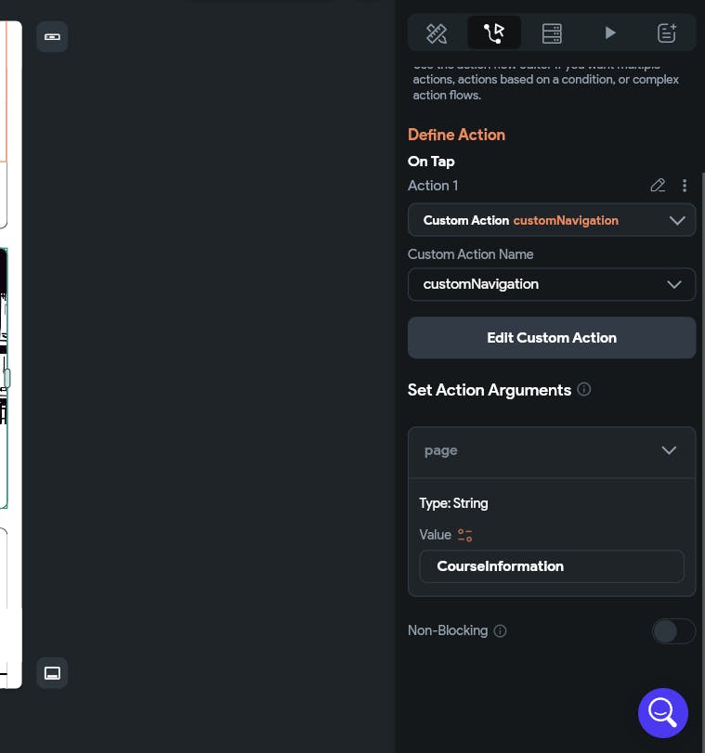Open the Backend Query database tab
The height and width of the screenshot is (753, 705).
click(552, 33)
